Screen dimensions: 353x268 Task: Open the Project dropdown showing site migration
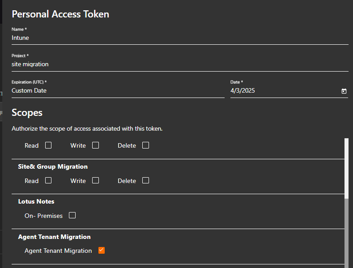point(180,64)
